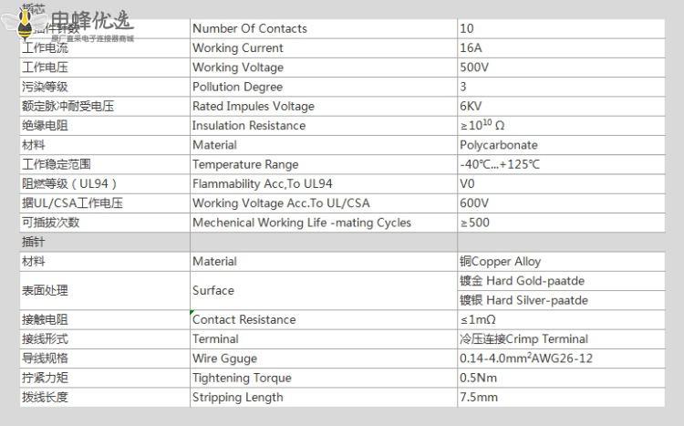
Task: Click the 500V working voltage value
Action: 473,68
